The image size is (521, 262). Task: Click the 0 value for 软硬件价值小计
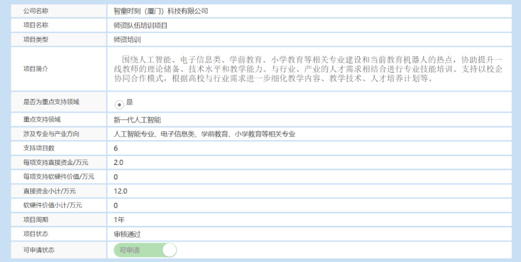point(116,205)
